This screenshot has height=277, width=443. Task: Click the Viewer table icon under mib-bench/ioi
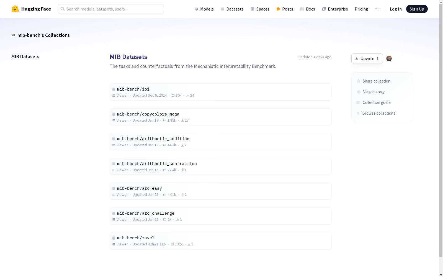tap(114, 96)
